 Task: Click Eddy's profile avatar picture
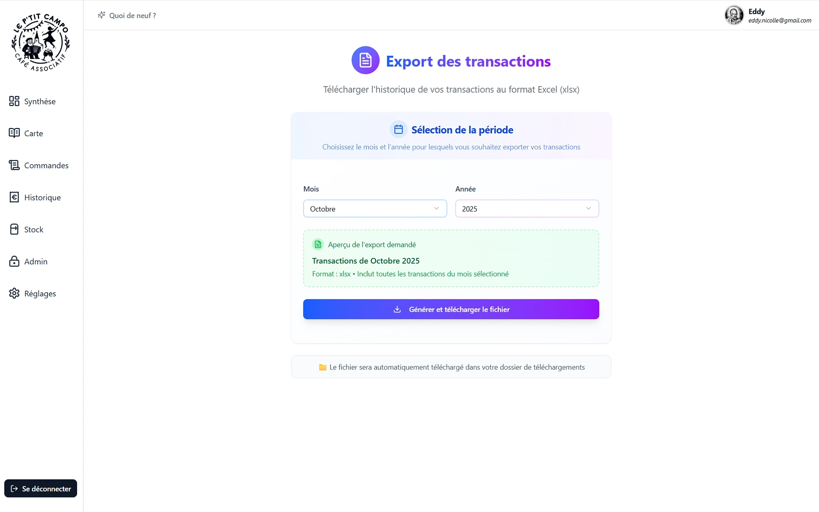pyautogui.click(x=734, y=15)
